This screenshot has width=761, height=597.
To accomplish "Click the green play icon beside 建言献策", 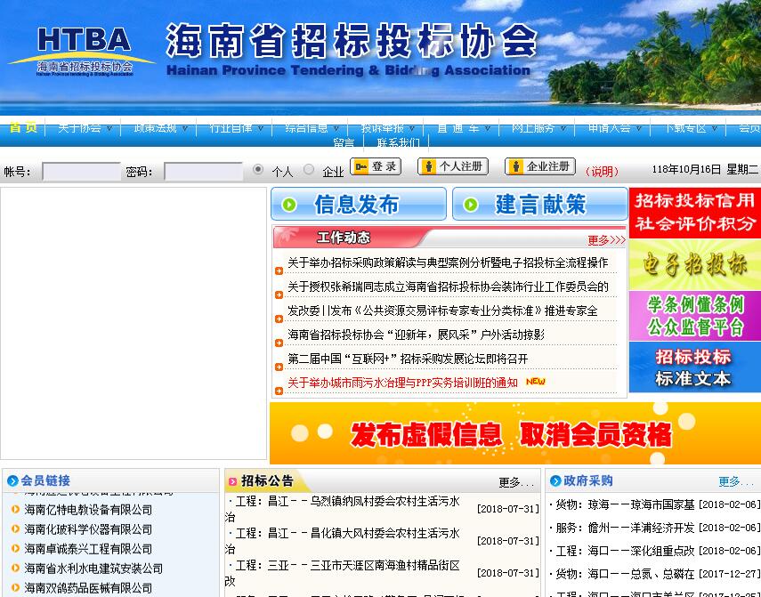I will 472,205.
